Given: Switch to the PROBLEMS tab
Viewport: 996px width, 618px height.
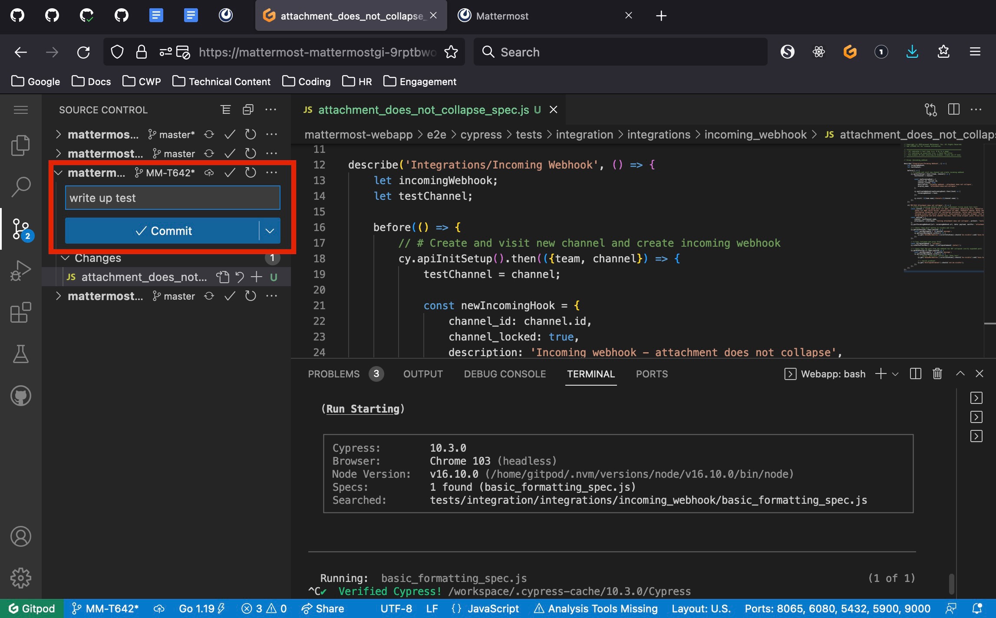Looking at the screenshot, I should 333,374.
